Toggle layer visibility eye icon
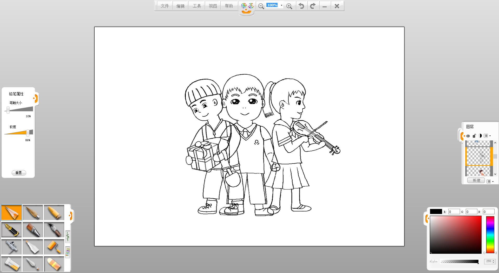Viewport: 499px width, 273px height. point(468,136)
